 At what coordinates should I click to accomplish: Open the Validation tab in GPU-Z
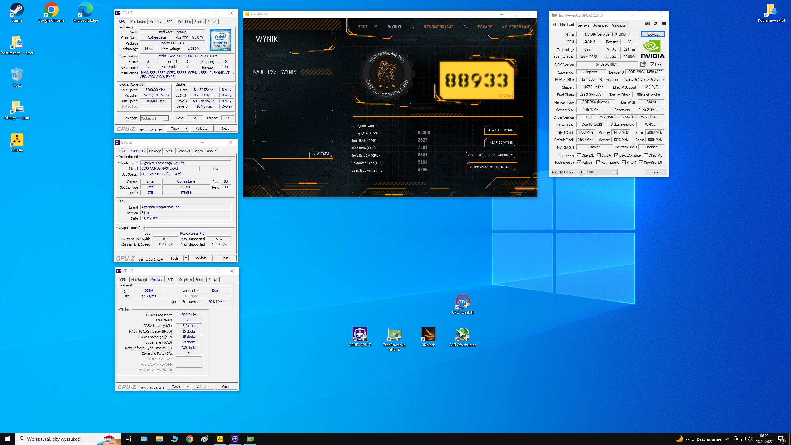(619, 25)
